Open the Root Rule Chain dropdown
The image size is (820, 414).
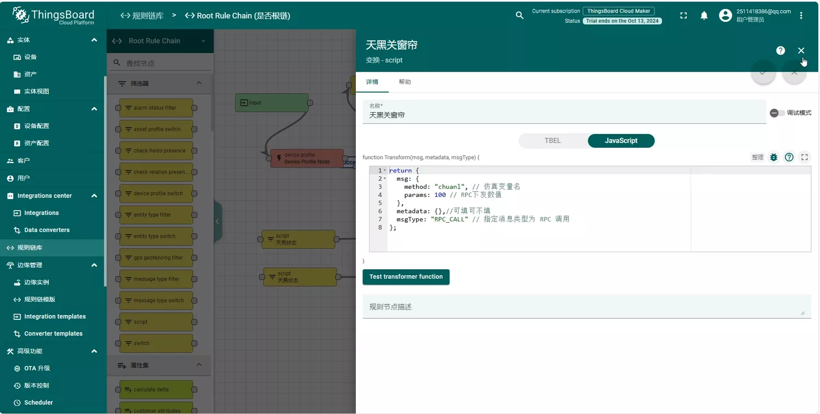203,41
